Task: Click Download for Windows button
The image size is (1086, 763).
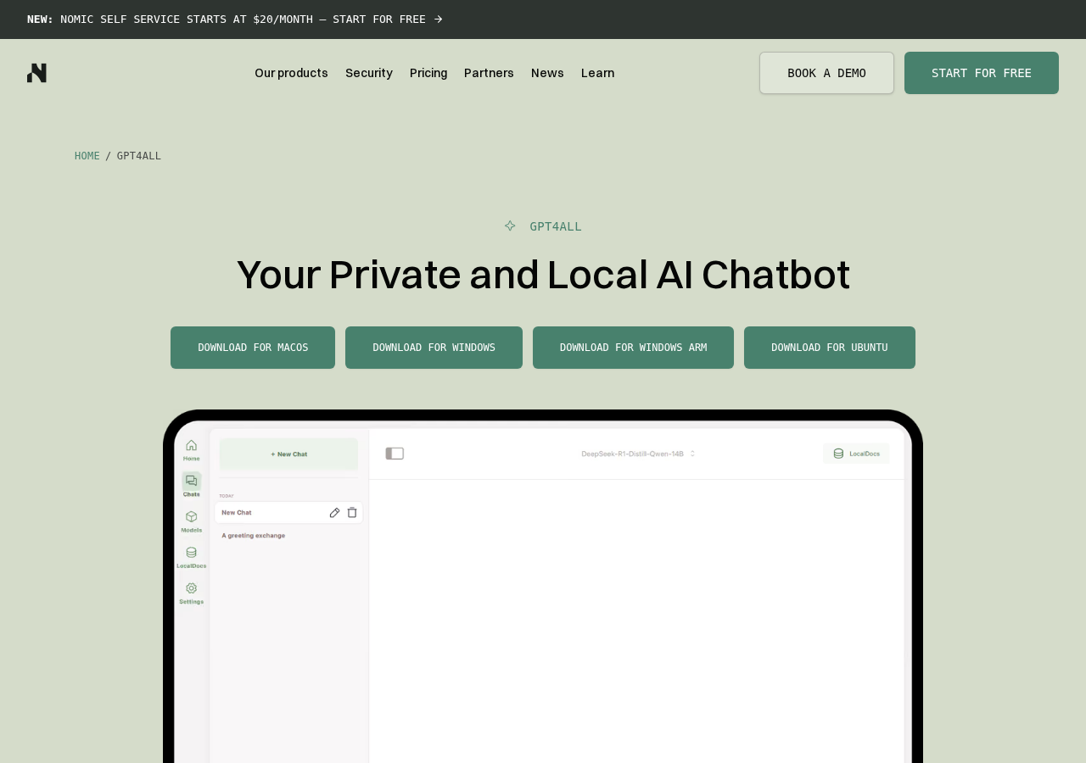Action: [x=434, y=348]
